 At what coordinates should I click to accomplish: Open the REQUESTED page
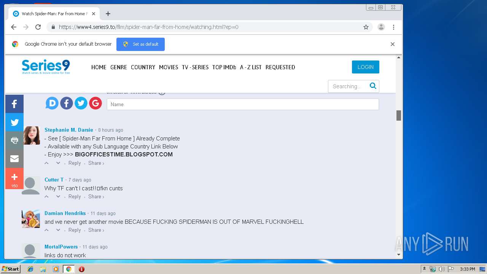coord(280,67)
